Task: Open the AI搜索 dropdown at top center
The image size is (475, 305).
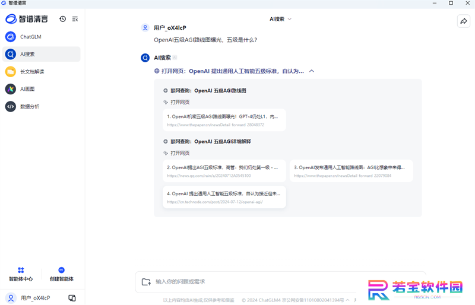Action: (x=280, y=19)
